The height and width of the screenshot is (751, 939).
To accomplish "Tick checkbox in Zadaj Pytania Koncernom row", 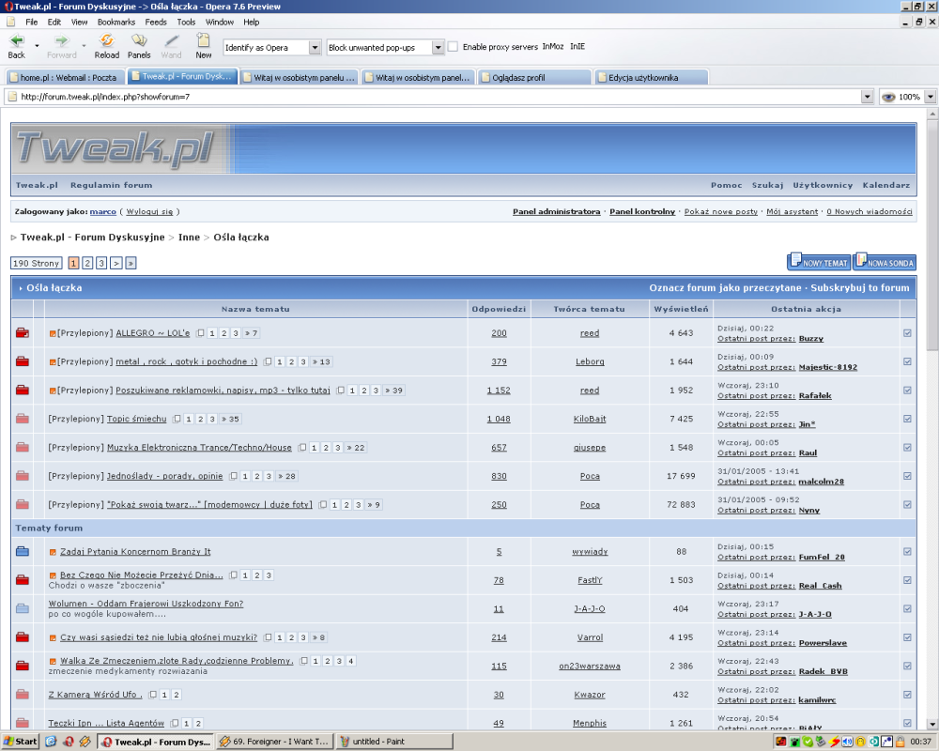I will click(907, 552).
